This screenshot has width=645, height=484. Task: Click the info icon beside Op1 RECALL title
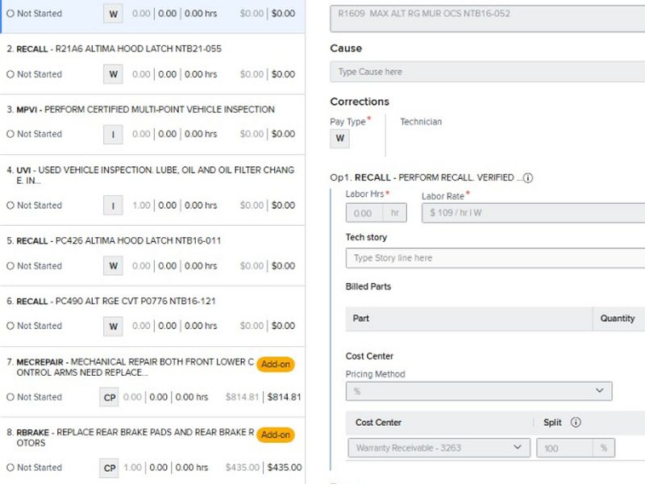pyautogui.click(x=528, y=178)
